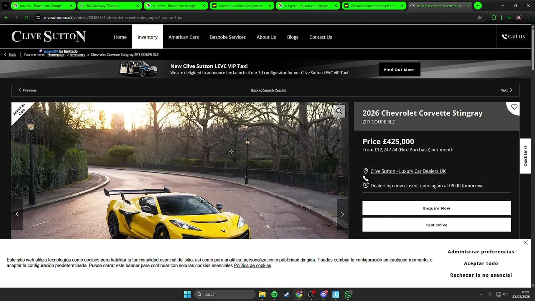Click the Clive Sutton logo
Viewport: 535px width, 301px height.
(x=48, y=36)
